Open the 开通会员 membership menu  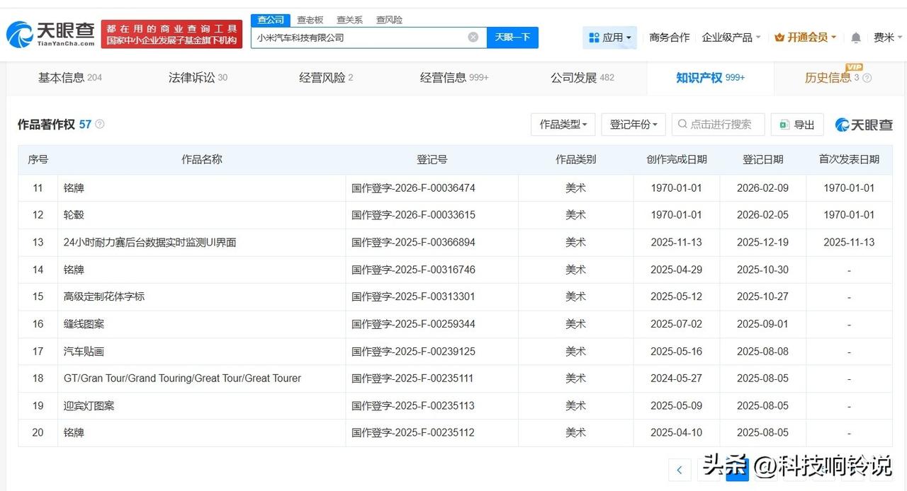tap(806, 37)
